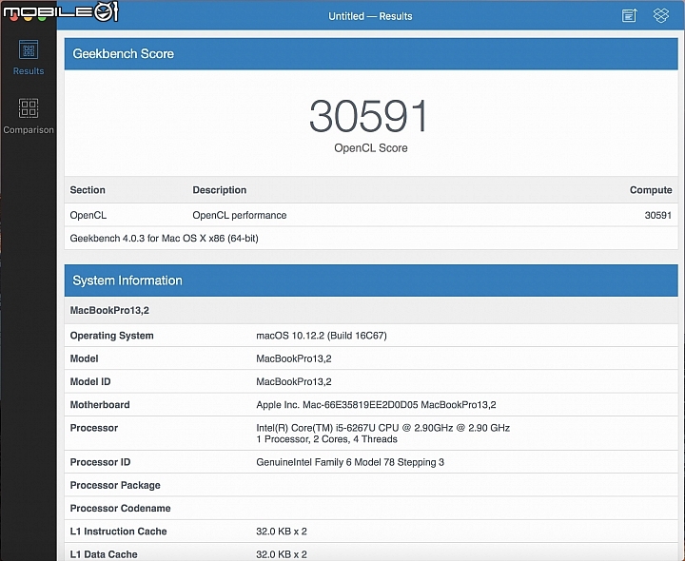
Task: Open the Results view in sidebar
Action: click(x=29, y=58)
